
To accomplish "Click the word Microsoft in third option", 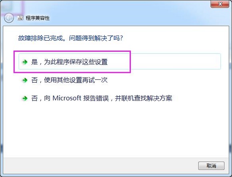I will click(67, 98).
